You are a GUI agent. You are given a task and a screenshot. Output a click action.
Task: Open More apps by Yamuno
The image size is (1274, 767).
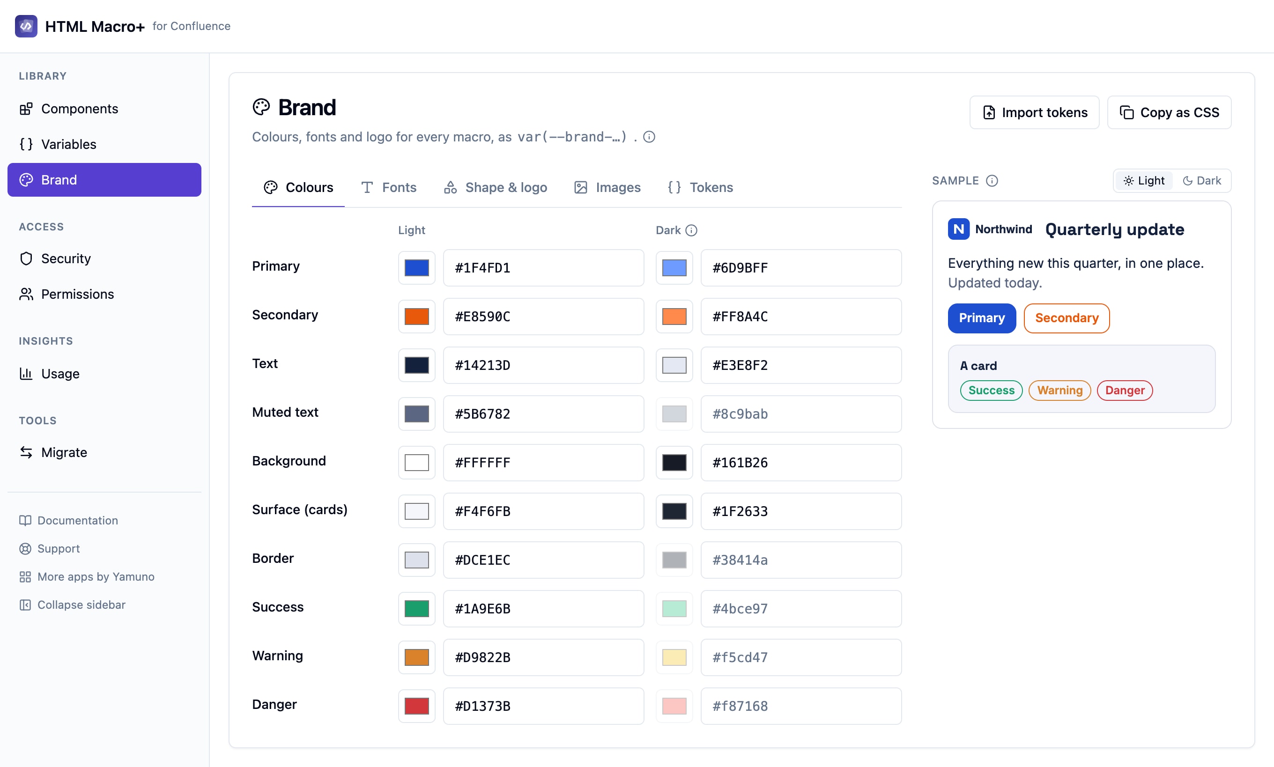pos(87,577)
